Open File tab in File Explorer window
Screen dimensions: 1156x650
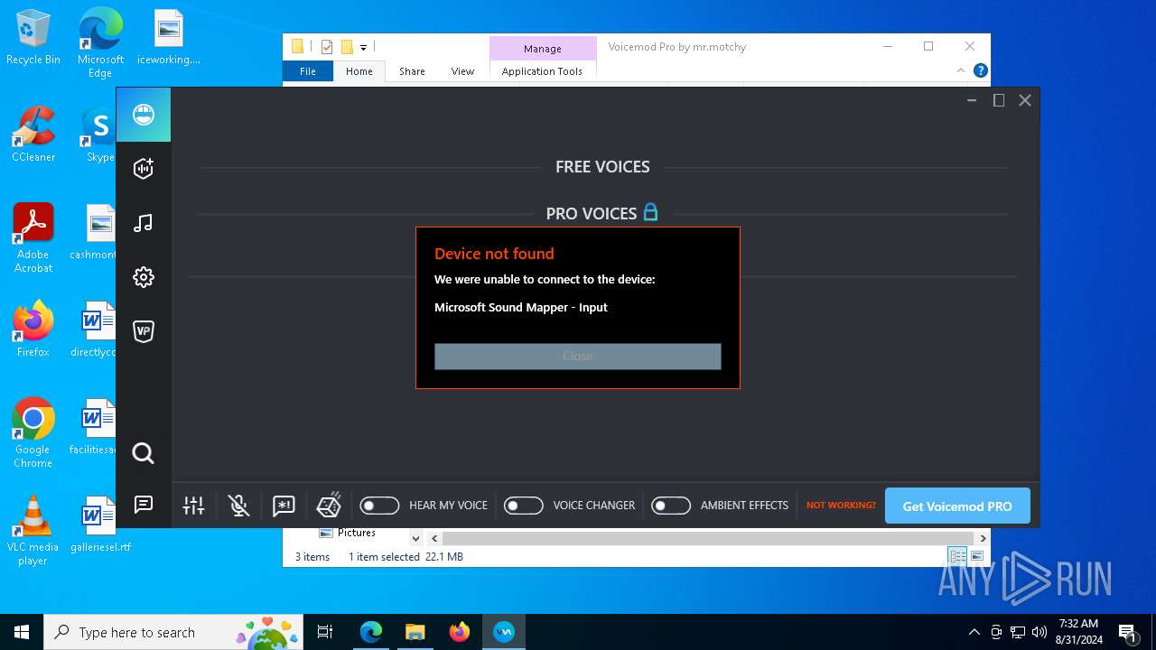308,71
